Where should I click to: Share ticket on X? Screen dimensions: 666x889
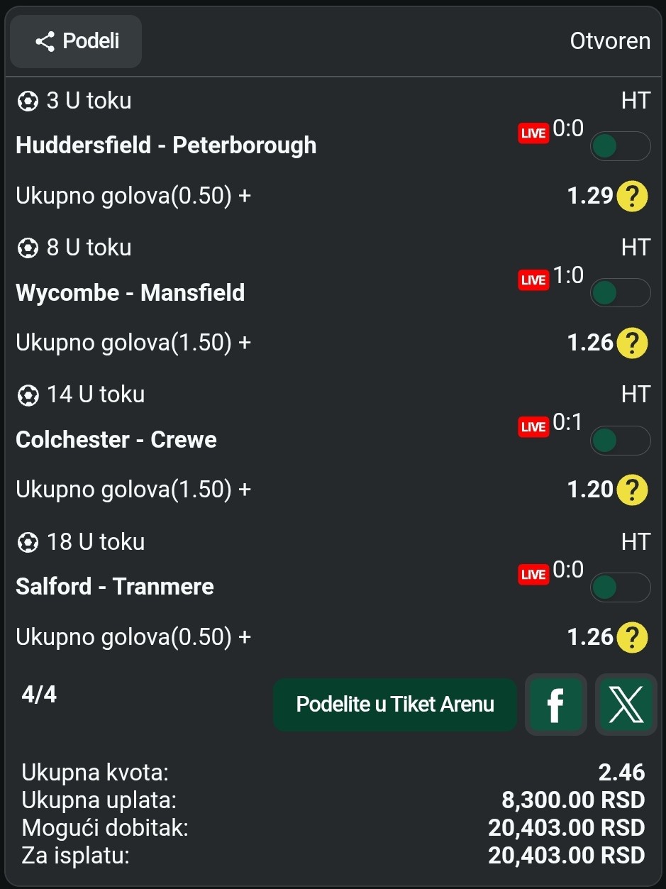(626, 705)
